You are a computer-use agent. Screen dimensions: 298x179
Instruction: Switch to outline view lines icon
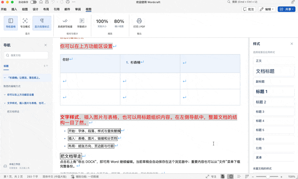239,176
